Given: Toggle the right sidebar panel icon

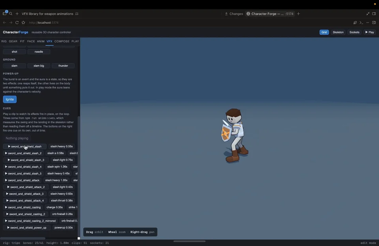Looking at the screenshot, I should [x=374, y=14].
